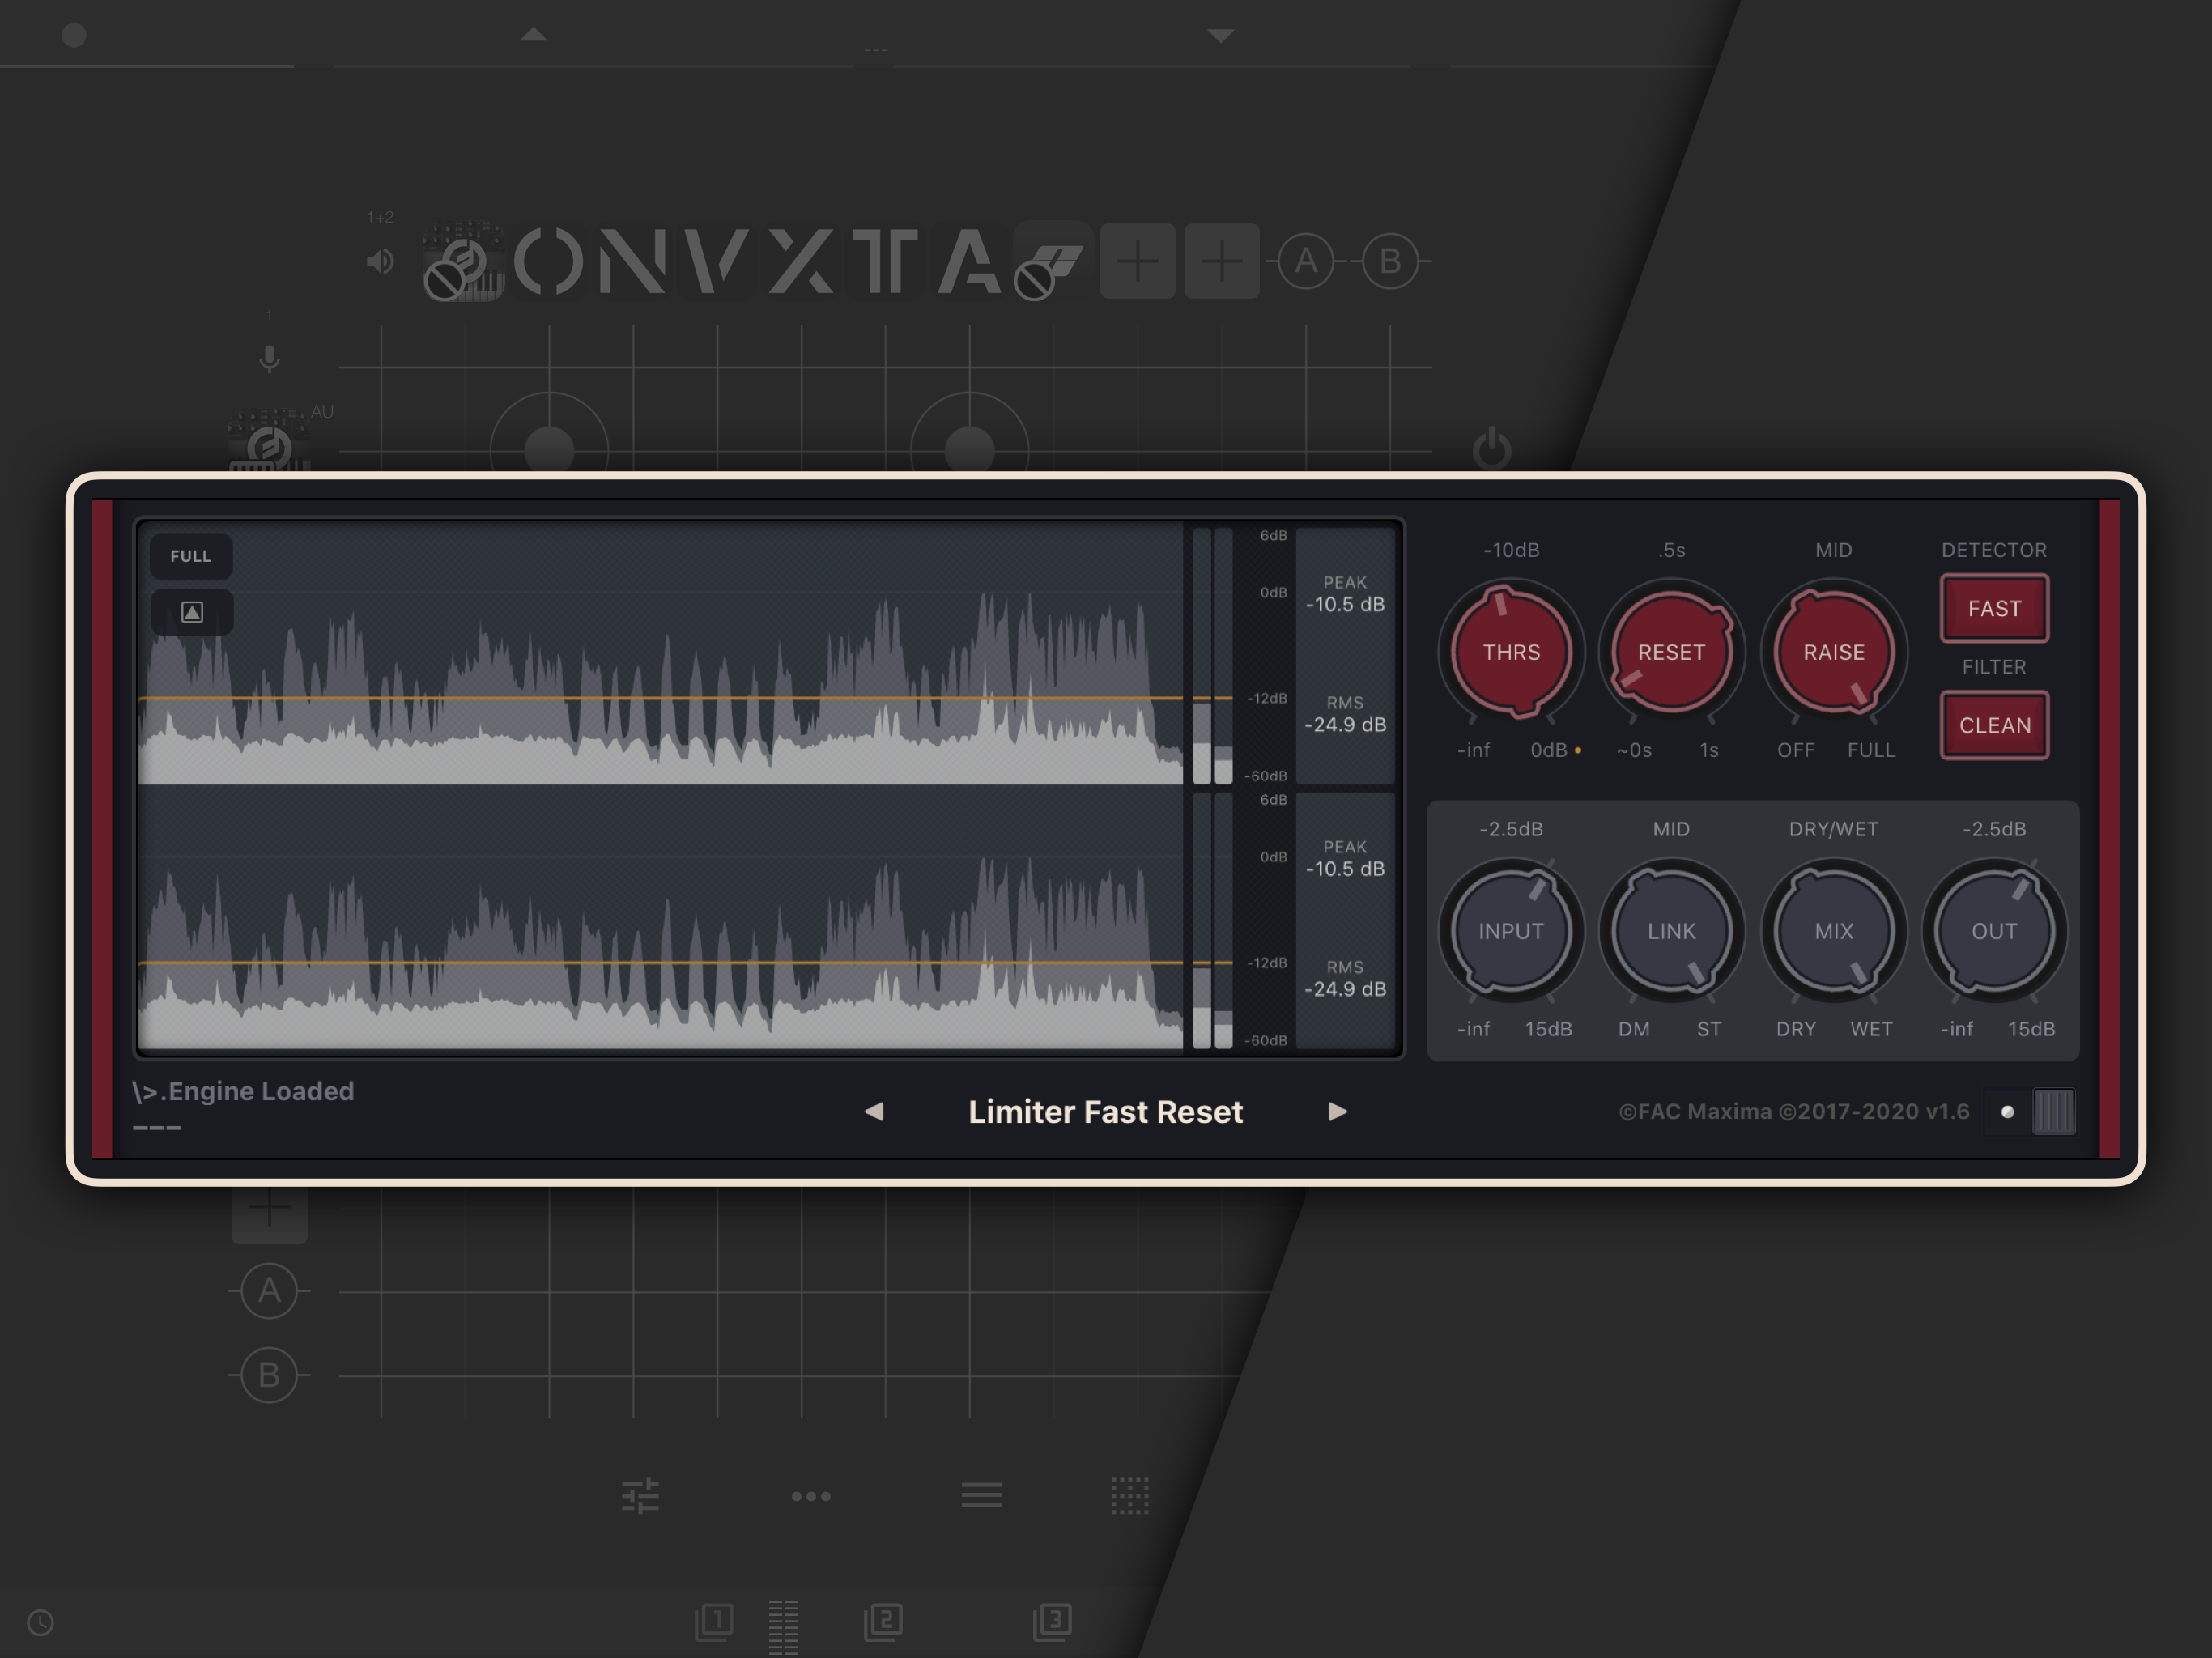This screenshot has width=2212, height=1658.
Task: Switch to the page 2 tab at the bottom
Action: point(883,1621)
